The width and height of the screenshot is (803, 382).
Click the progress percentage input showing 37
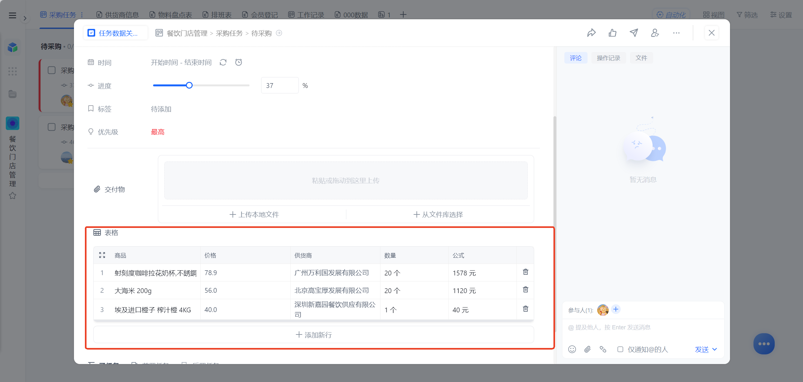coord(280,85)
